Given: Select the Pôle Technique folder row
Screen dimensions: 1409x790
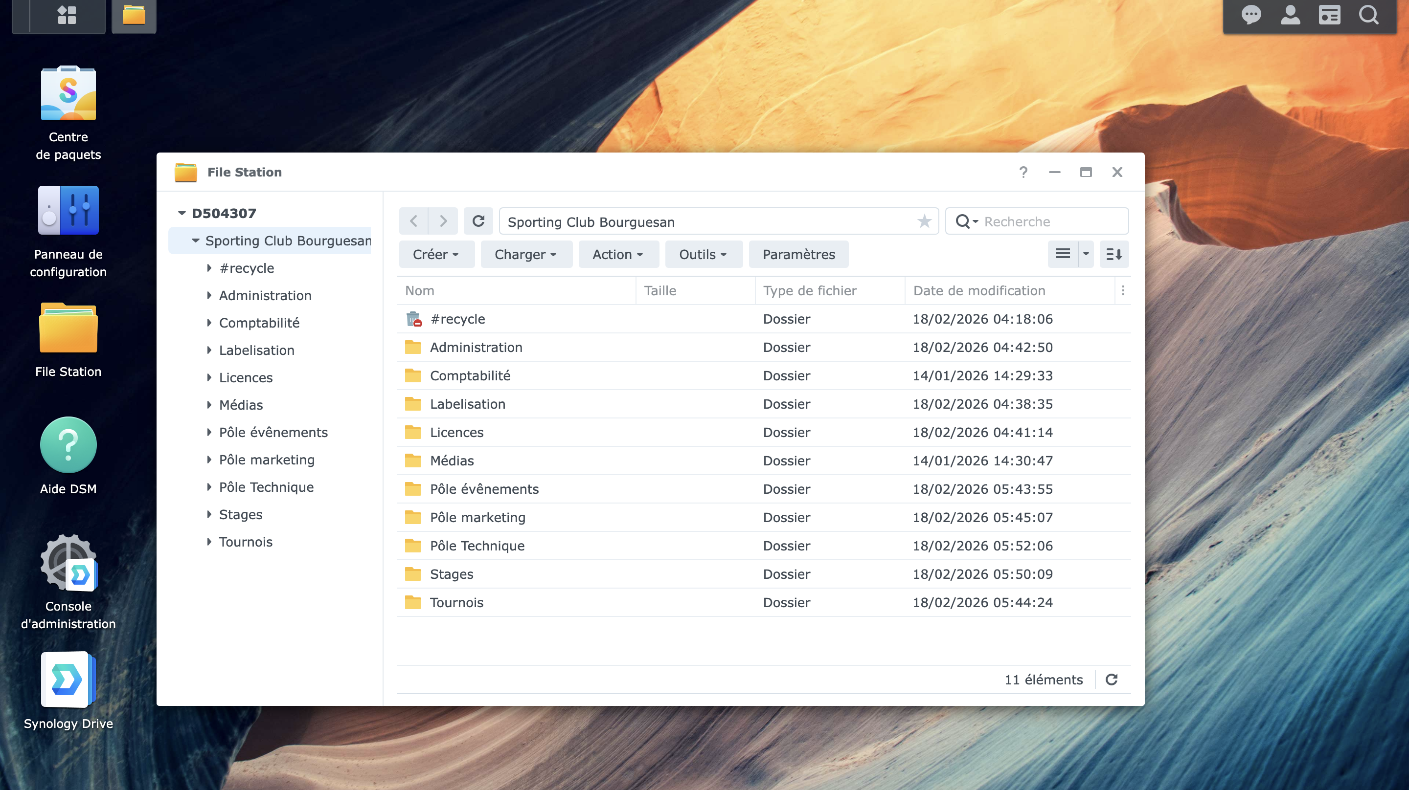Looking at the screenshot, I should point(602,546).
